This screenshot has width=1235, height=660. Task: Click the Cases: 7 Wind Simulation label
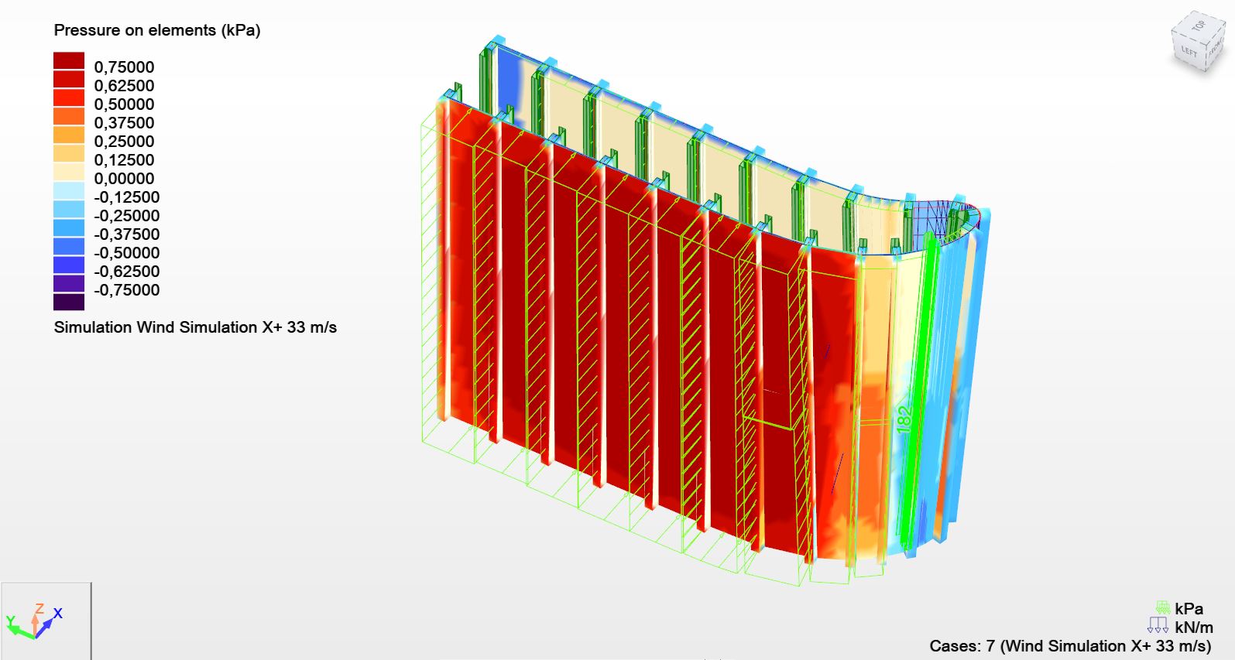point(1069,646)
